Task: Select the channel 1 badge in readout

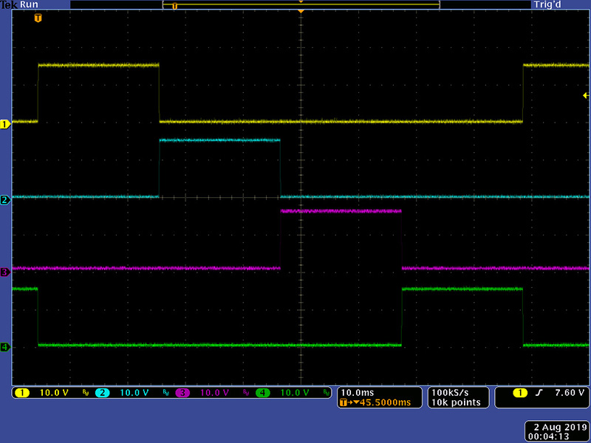Action: click(22, 393)
